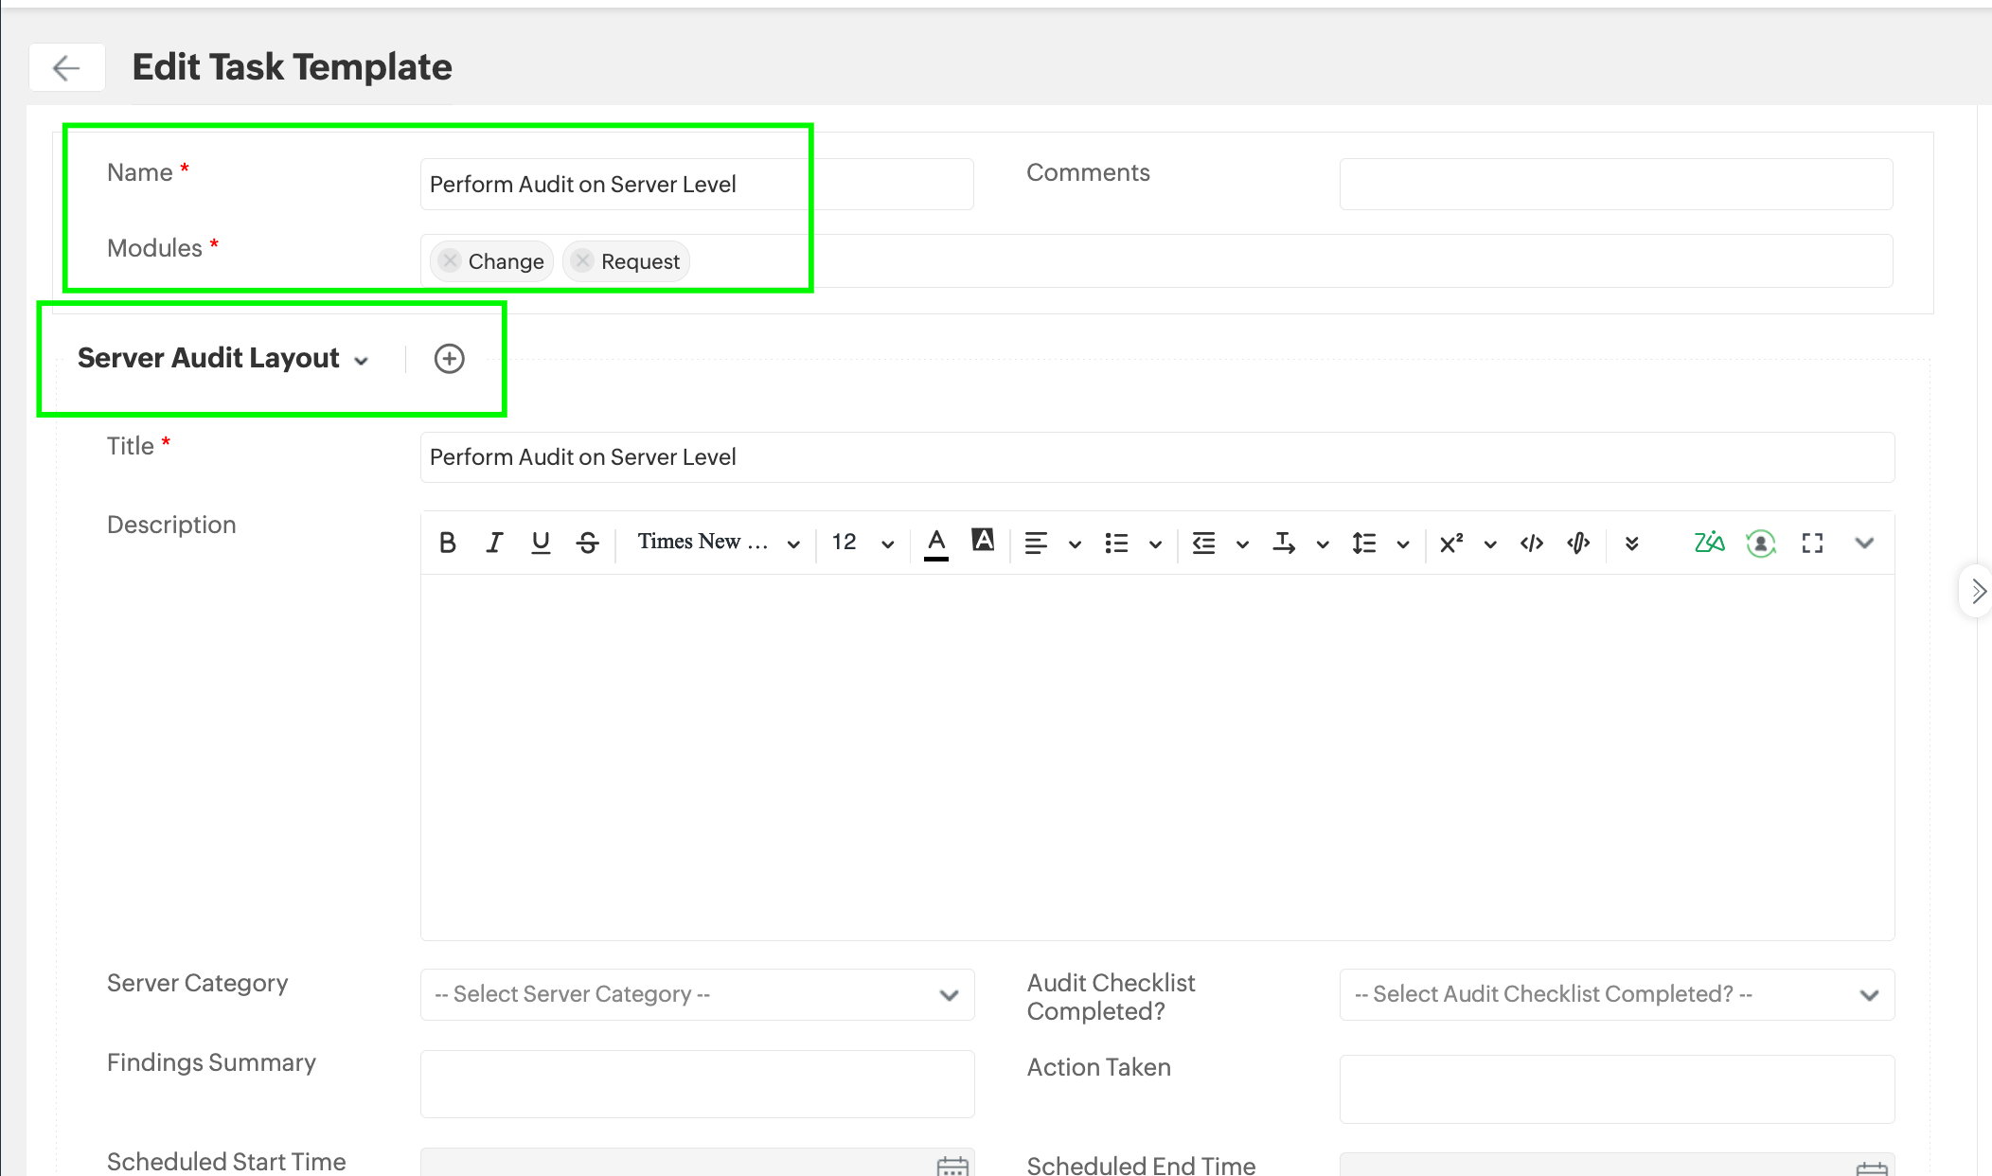This screenshot has width=1992, height=1176.
Task: Expand the right side panel arrow
Action: (x=1977, y=592)
